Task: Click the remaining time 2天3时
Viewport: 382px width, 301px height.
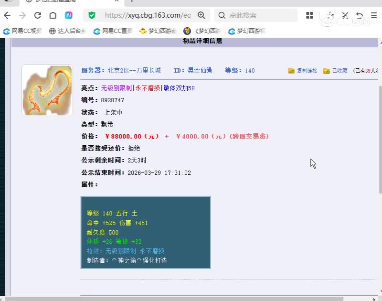Action: click(x=137, y=161)
